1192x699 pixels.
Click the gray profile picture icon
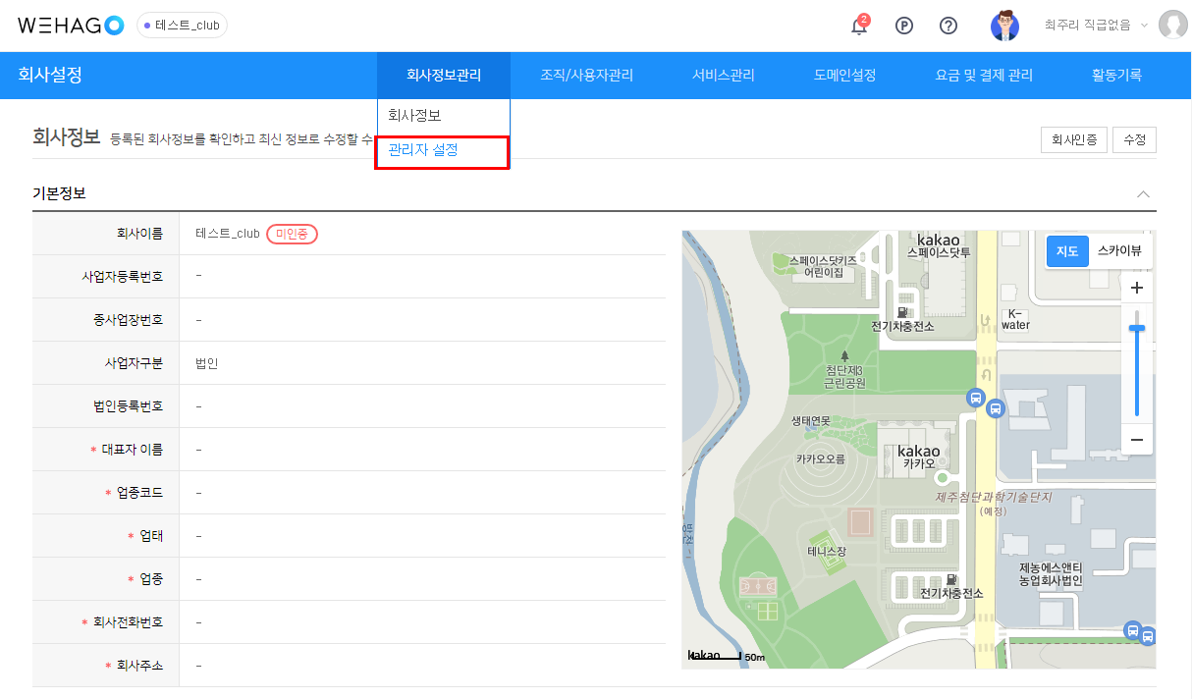(x=1172, y=26)
